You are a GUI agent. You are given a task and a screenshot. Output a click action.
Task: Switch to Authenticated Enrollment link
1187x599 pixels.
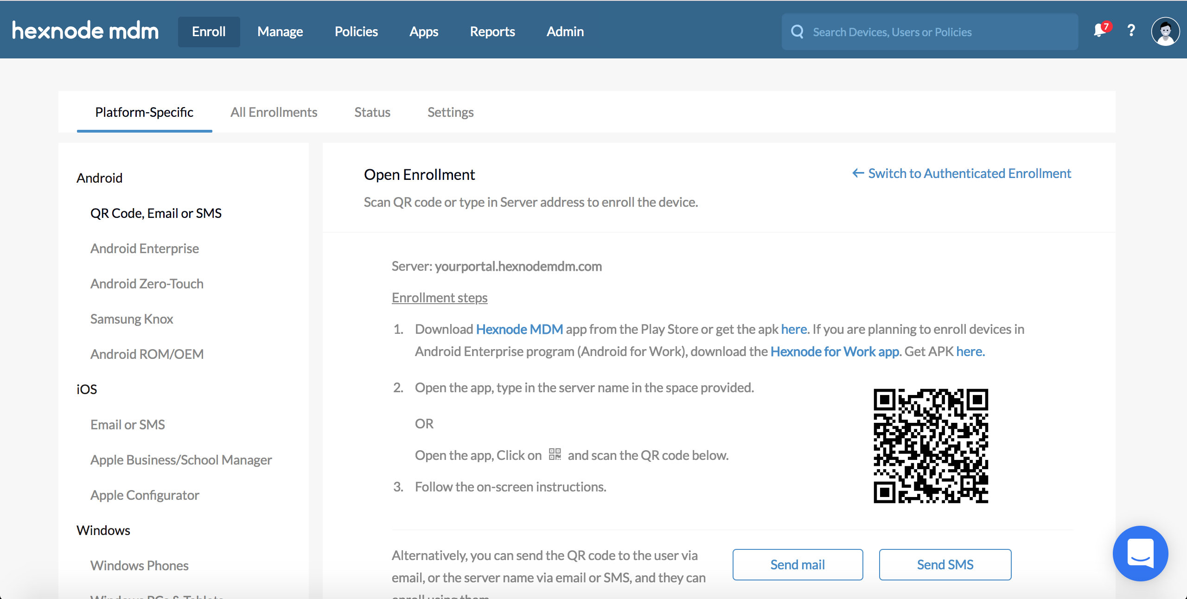[x=962, y=173]
